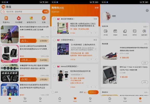This screenshot has height=104, width=150.
Task: Switch to 购物车 tab on home screen
Action: tap(25, 99)
